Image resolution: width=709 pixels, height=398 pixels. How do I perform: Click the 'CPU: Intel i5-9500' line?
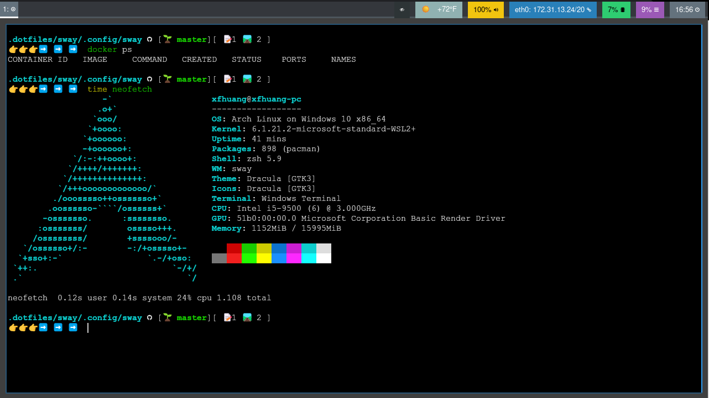coord(294,209)
